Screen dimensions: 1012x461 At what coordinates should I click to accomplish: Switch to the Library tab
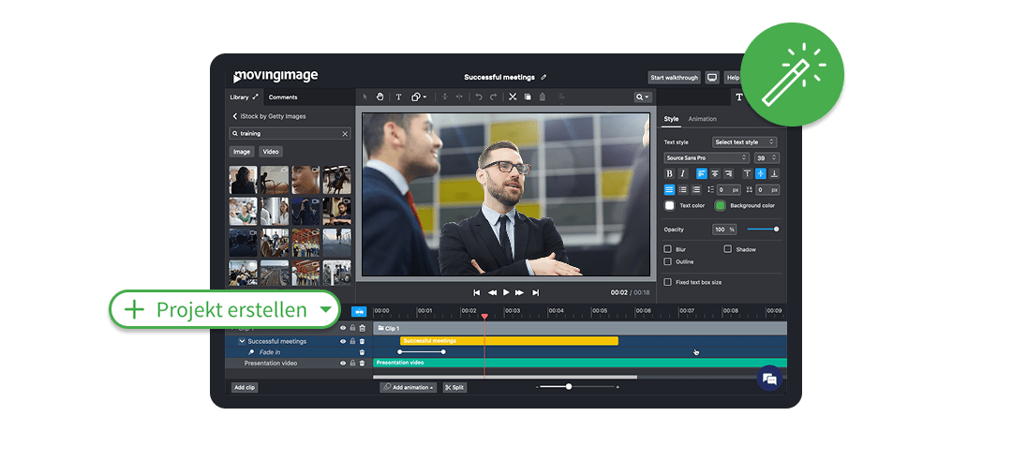pos(244,97)
